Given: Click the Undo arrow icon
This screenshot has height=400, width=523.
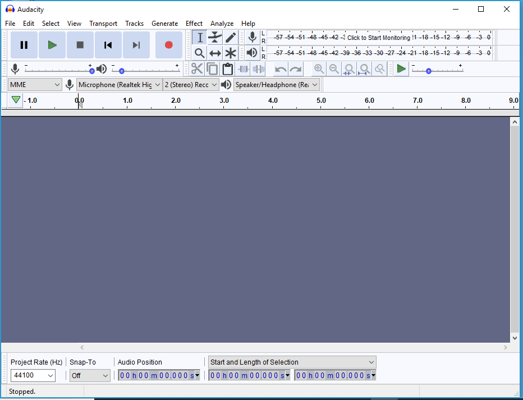Looking at the screenshot, I should coord(281,69).
